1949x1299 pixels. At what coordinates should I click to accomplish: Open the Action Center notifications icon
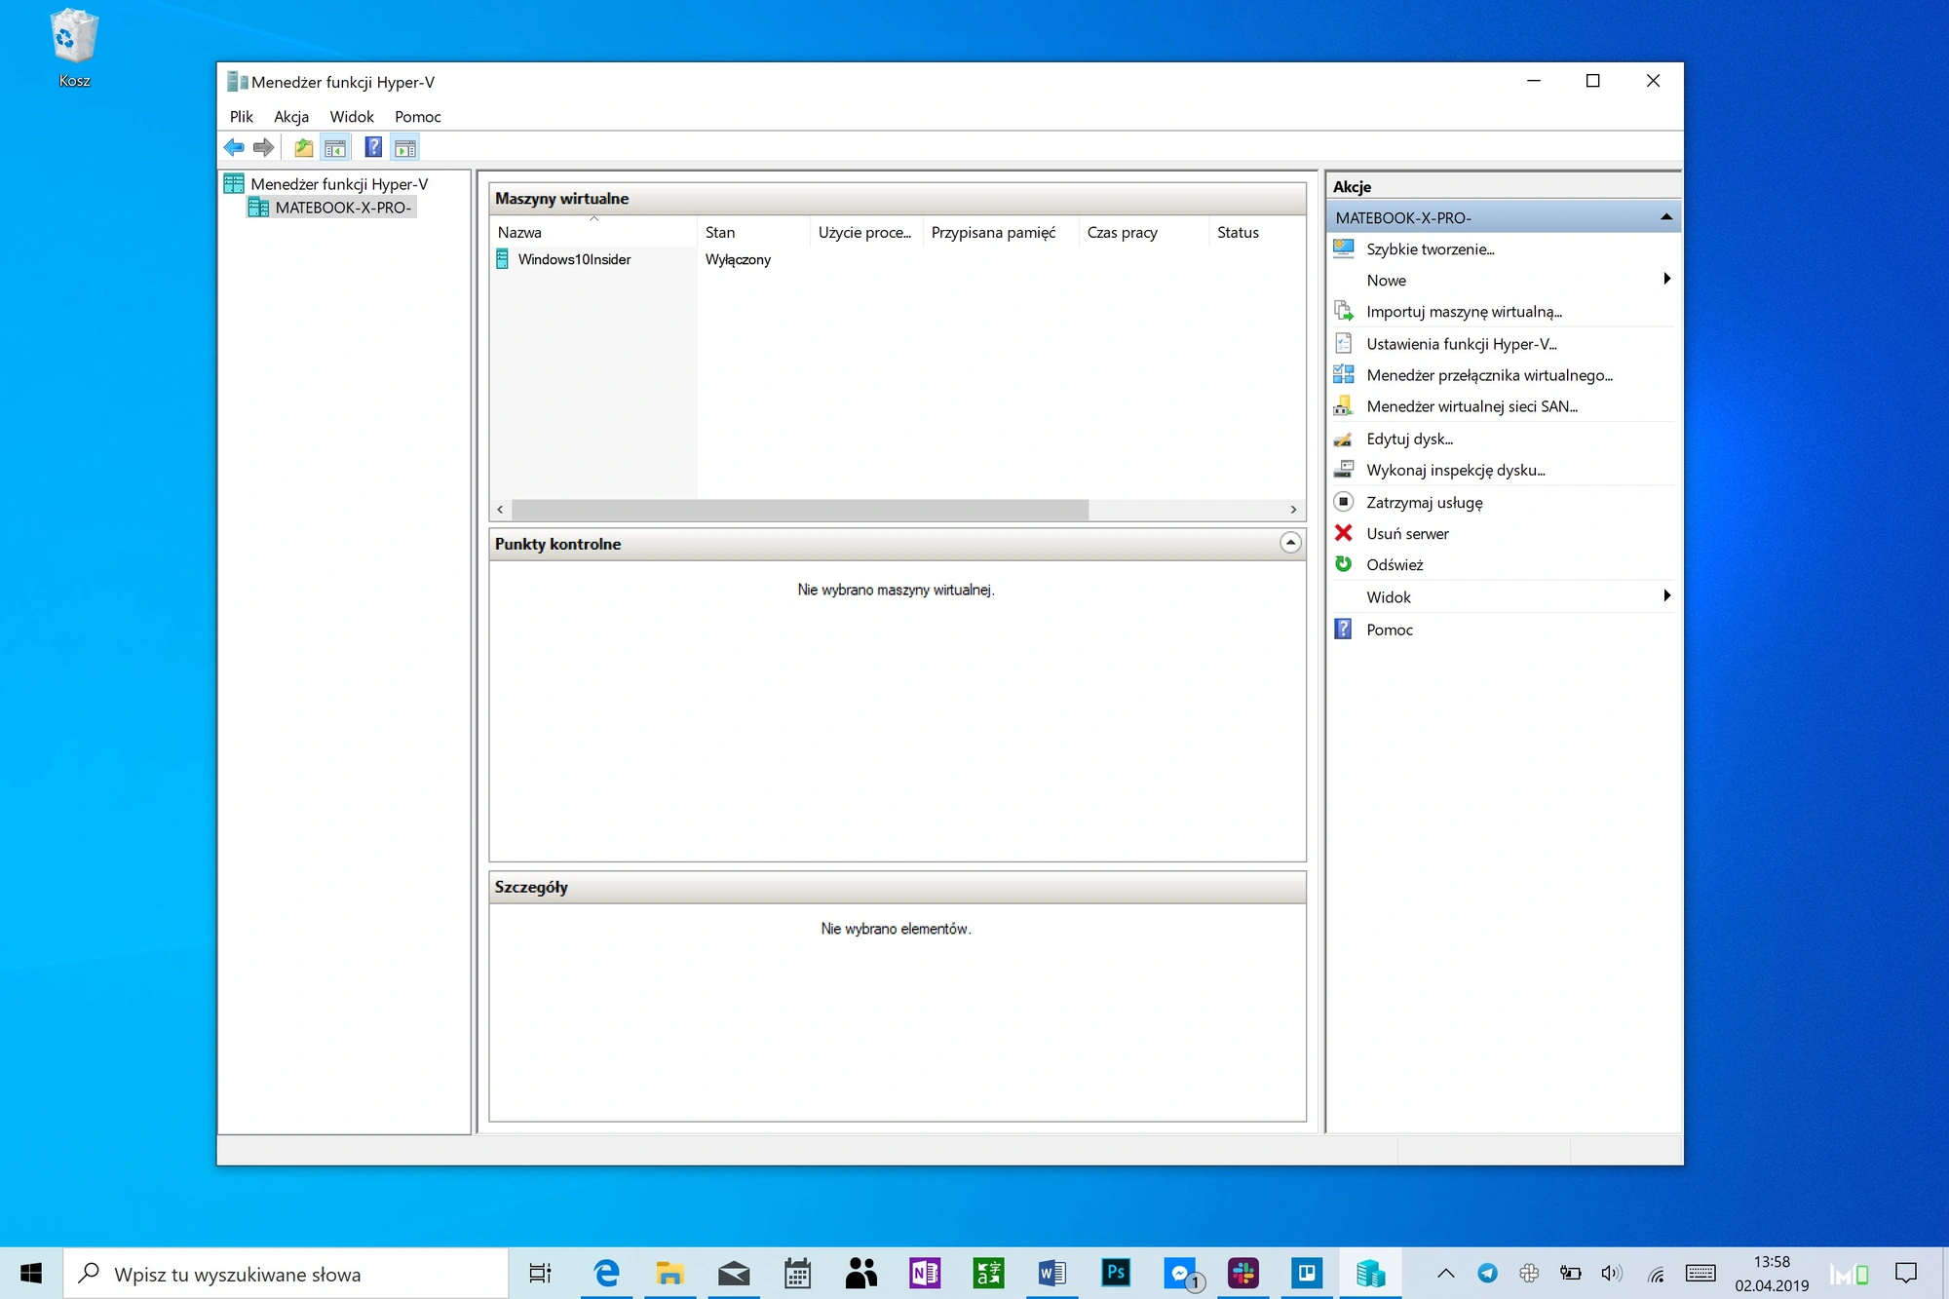(x=1906, y=1273)
